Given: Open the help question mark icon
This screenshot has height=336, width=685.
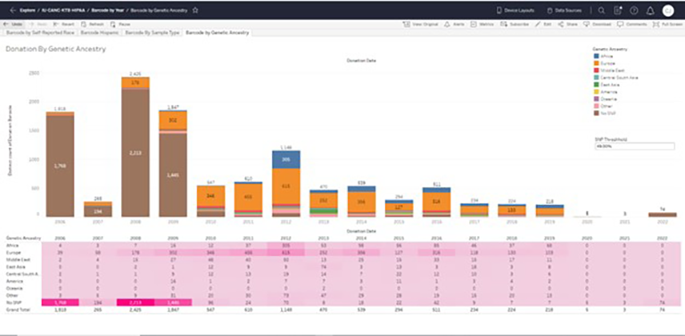Looking at the screenshot, I should tap(634, 11).
